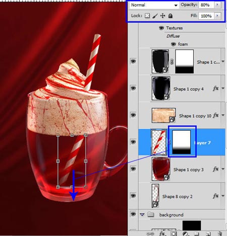Expand effects arrow on Shape 1 copy 4

point(223,89)
